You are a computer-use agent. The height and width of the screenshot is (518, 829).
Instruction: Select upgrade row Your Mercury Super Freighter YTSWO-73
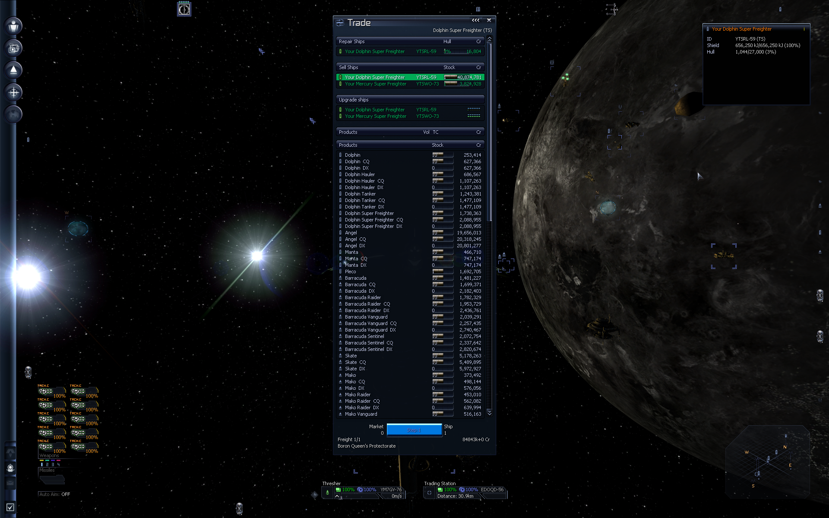410,116
